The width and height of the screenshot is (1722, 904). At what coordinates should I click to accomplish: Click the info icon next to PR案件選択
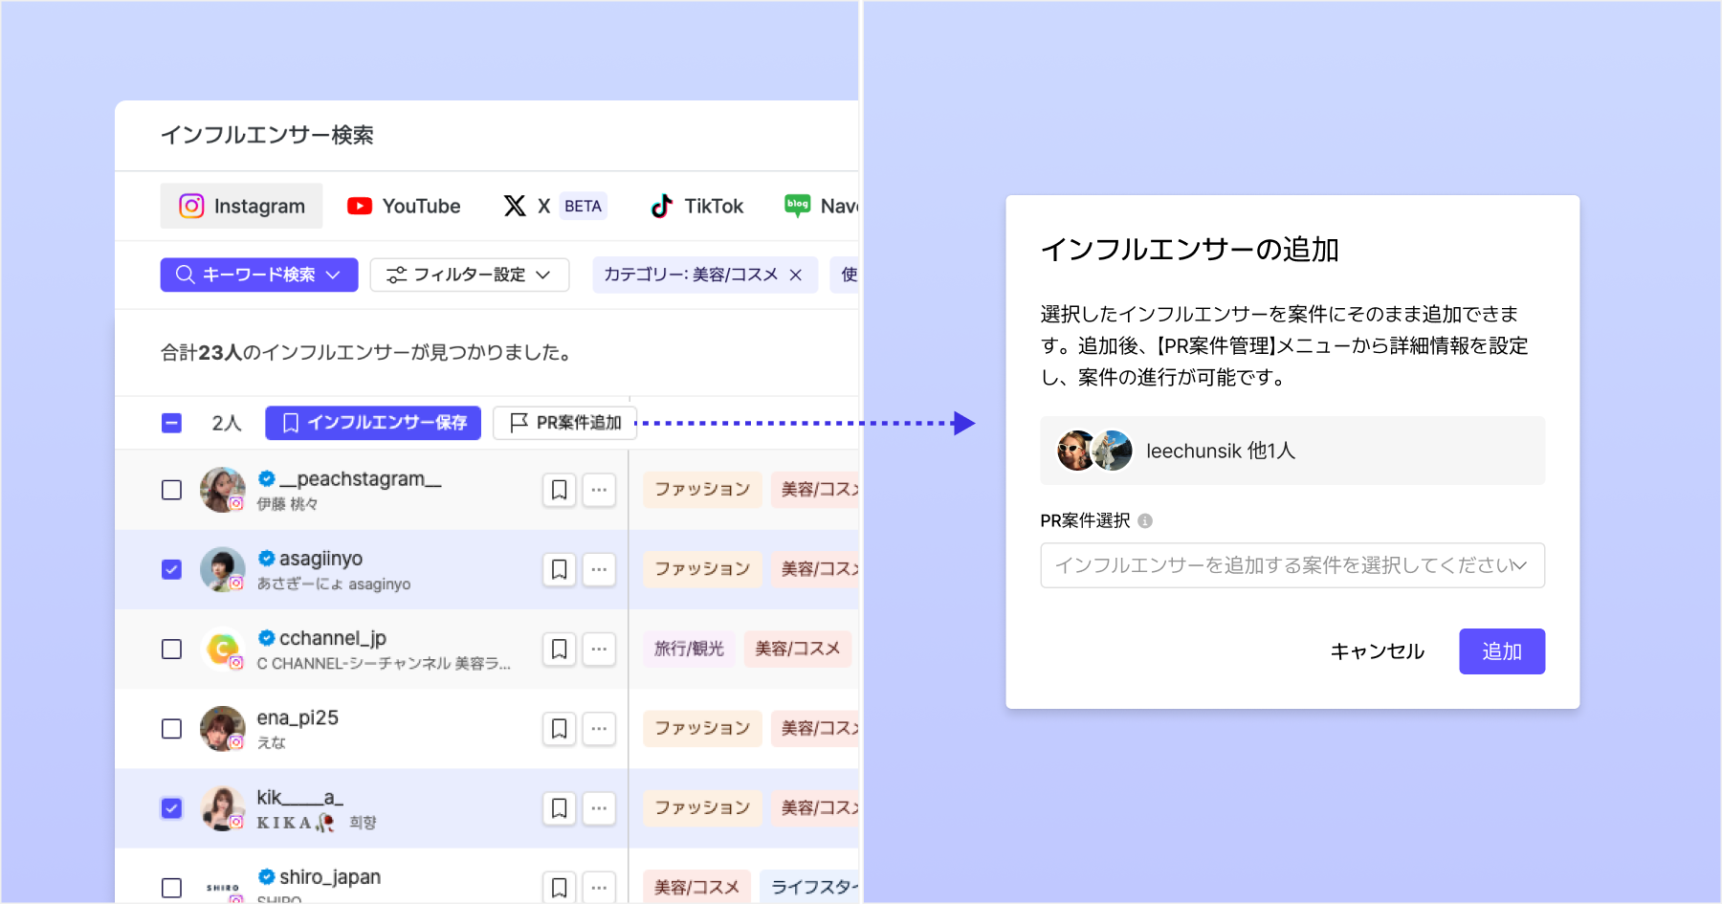(1145, 521)
